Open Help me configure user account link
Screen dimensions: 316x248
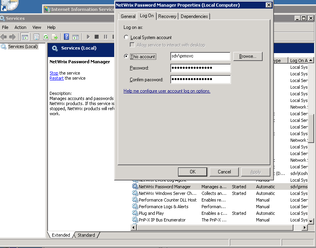coord(167,91)
